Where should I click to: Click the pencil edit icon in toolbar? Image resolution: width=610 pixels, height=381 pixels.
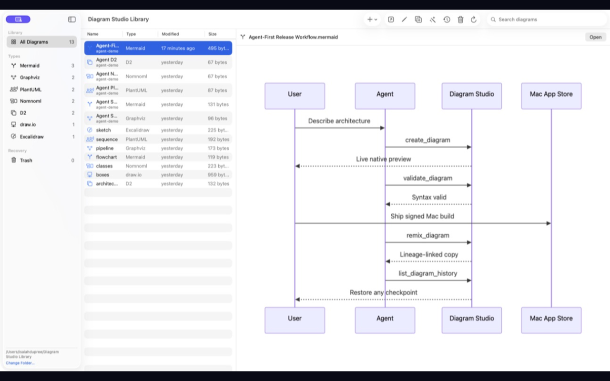(405, 20)
